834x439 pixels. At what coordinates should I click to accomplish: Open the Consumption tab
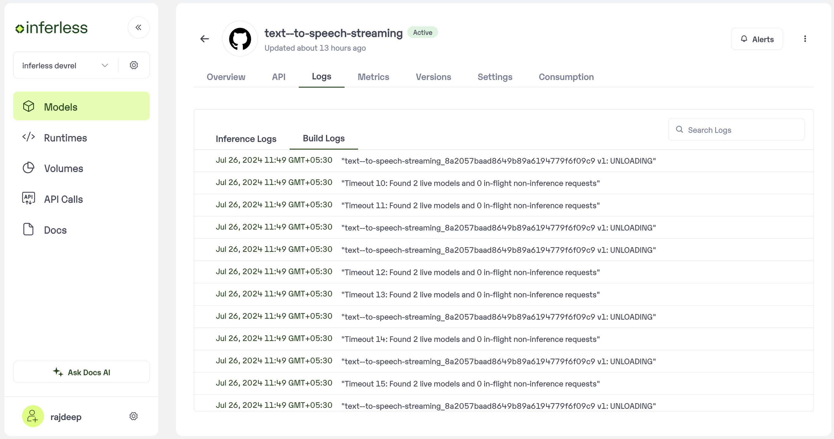pyautogui.click(x=565, y=77)
